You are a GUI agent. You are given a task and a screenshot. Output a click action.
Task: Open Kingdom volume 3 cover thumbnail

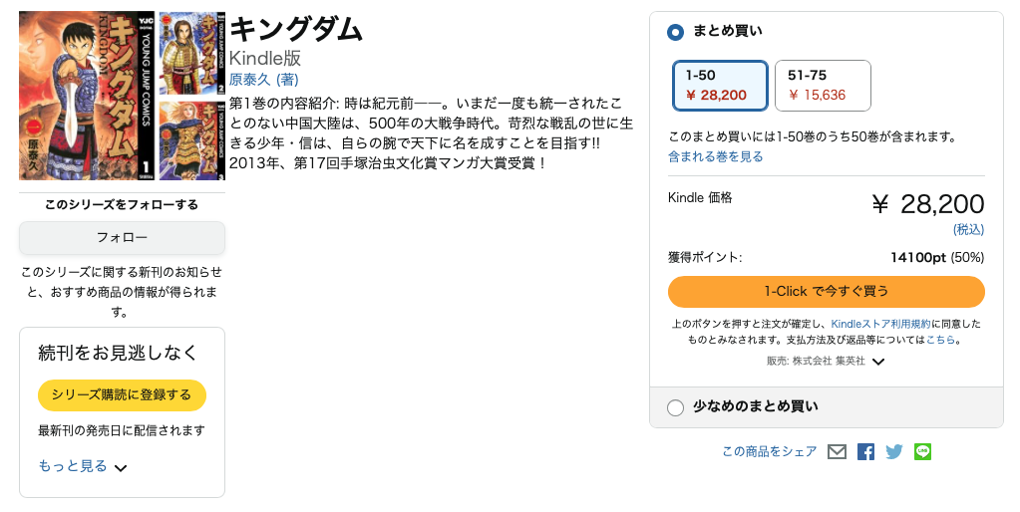point(192,139)
